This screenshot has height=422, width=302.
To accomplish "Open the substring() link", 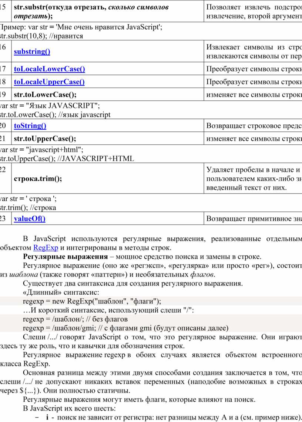I will pyautogui.click(x=32, y=51).
